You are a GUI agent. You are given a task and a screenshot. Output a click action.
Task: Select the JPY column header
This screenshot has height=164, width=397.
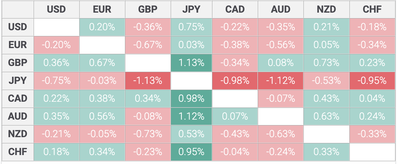[x=191, y=9]
